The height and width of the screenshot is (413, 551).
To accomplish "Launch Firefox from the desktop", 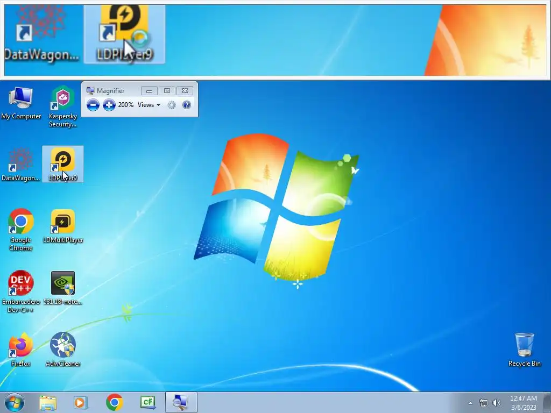I will click(21, 350).
